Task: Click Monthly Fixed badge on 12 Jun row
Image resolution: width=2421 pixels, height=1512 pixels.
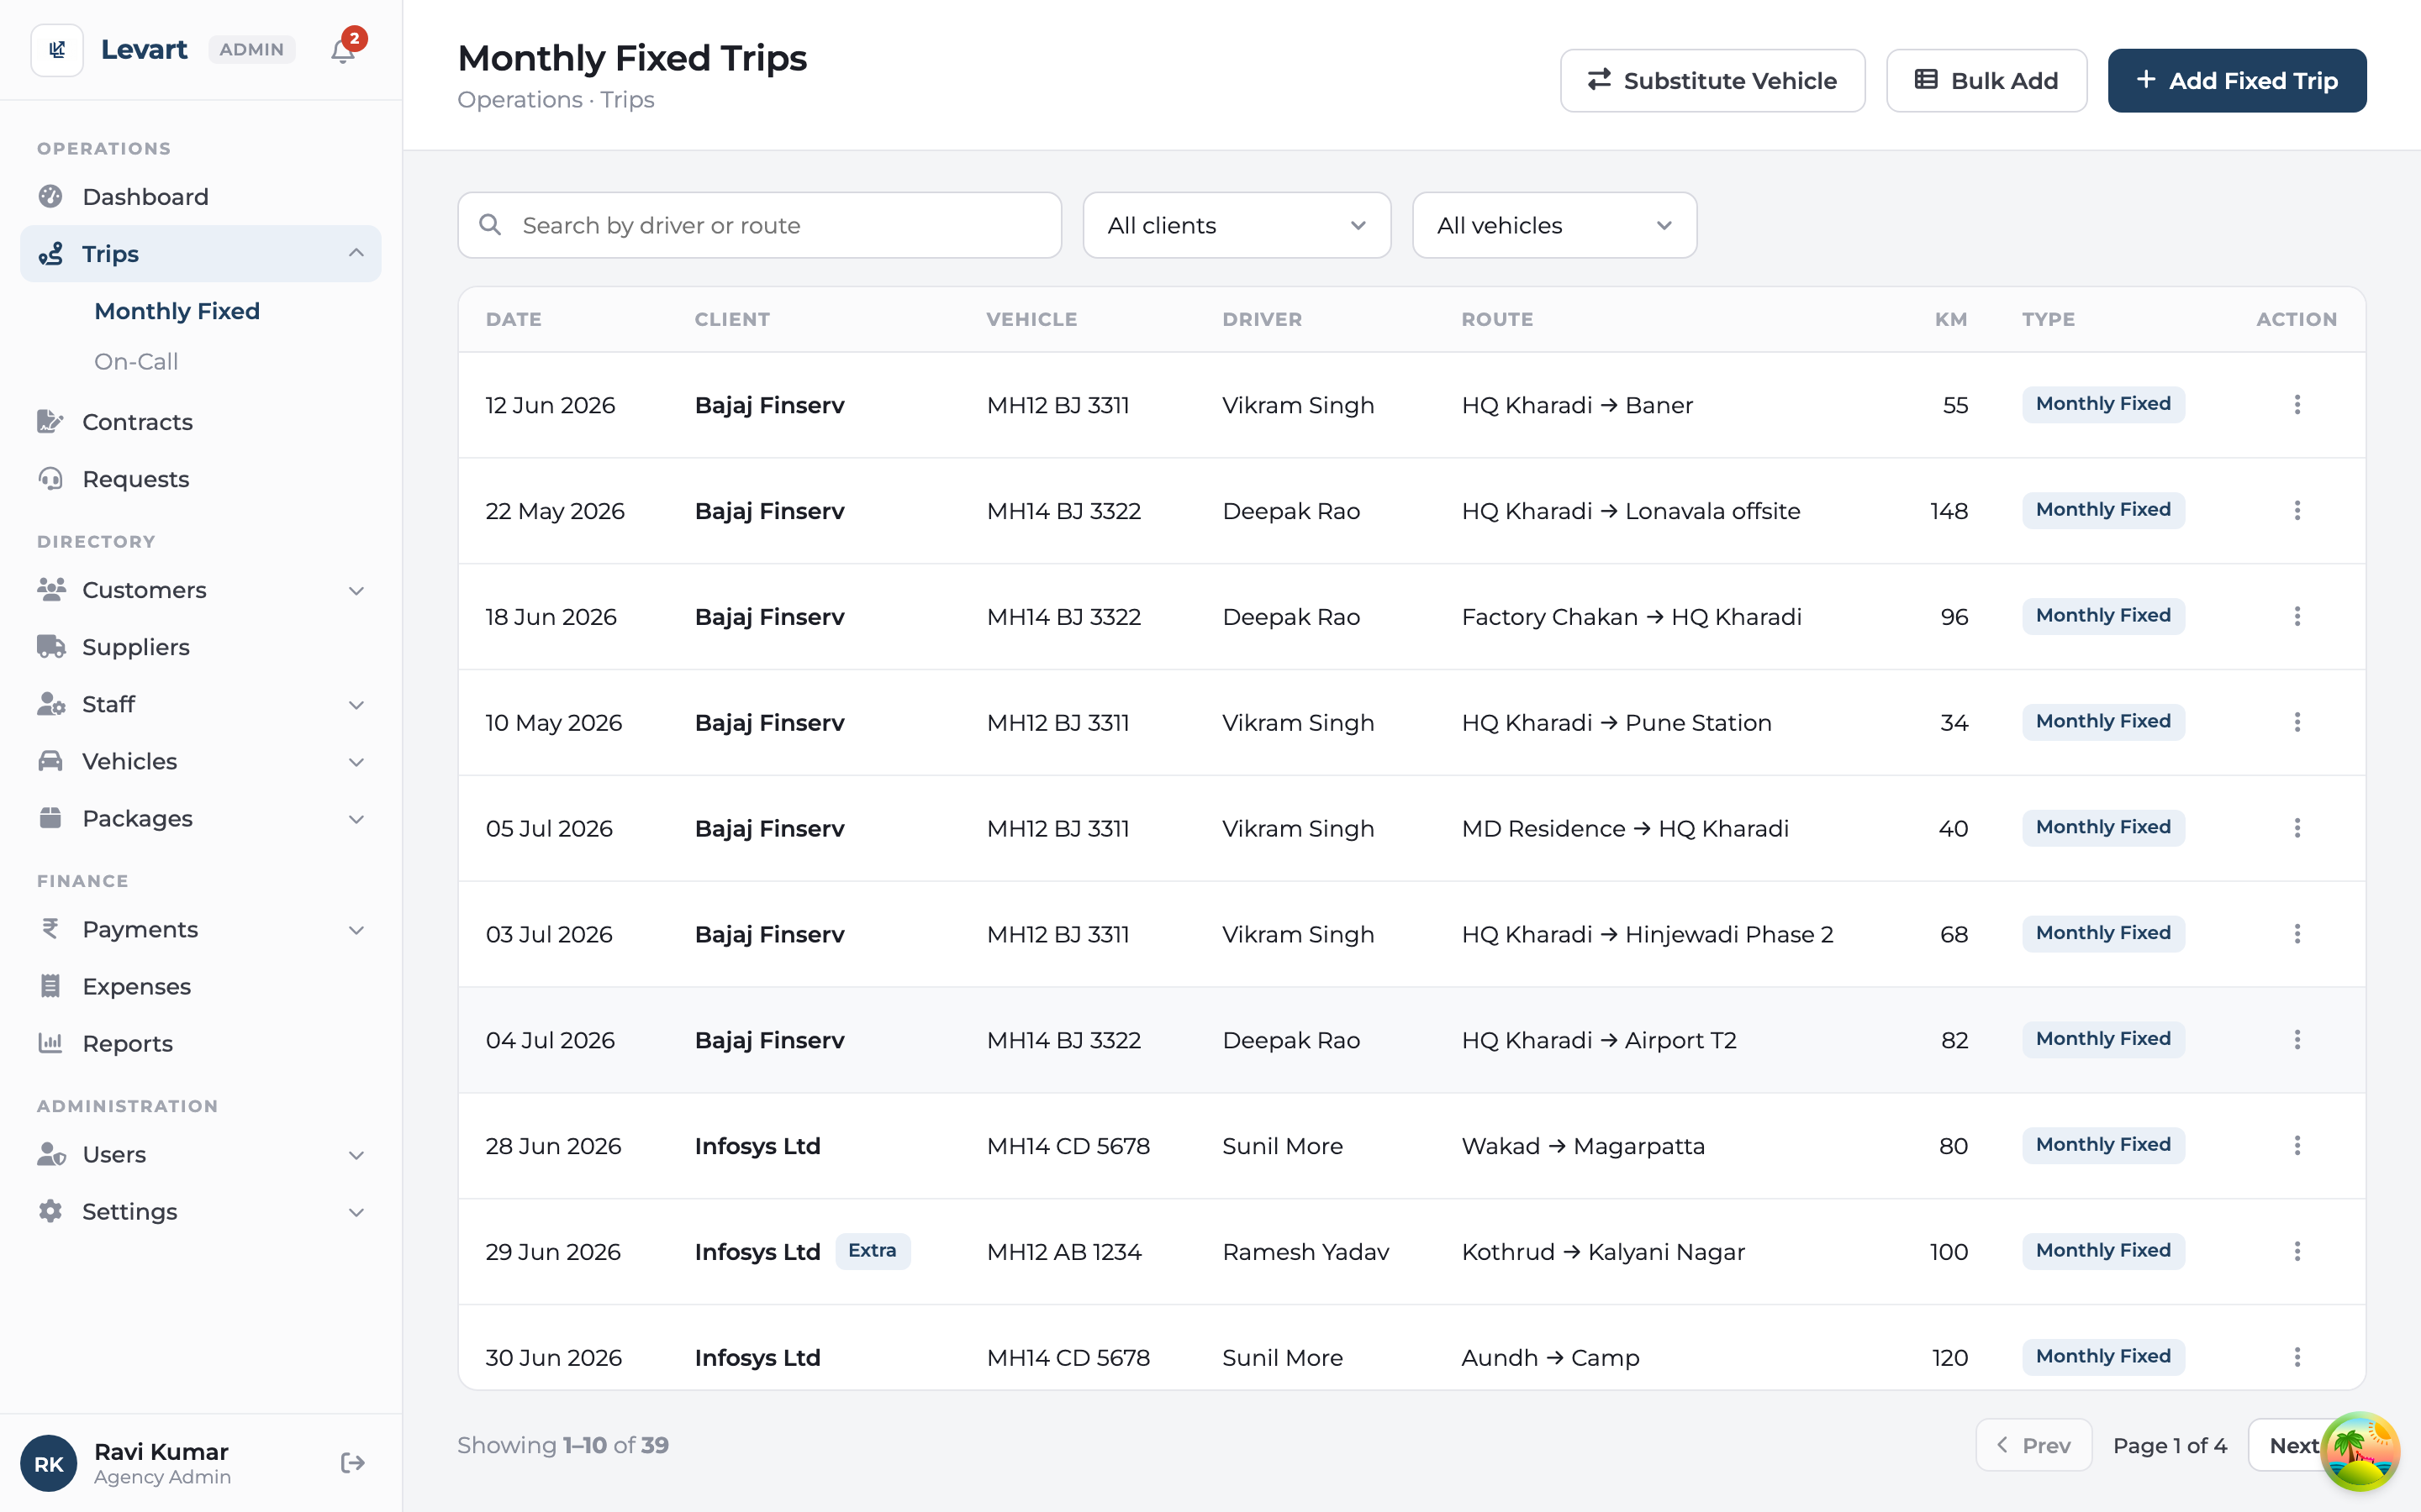Action: point(2103,404)
